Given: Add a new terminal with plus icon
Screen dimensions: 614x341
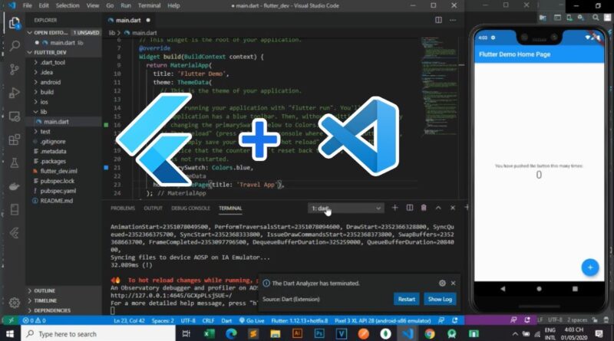Looking at the screenshot, I should point(395,208).
